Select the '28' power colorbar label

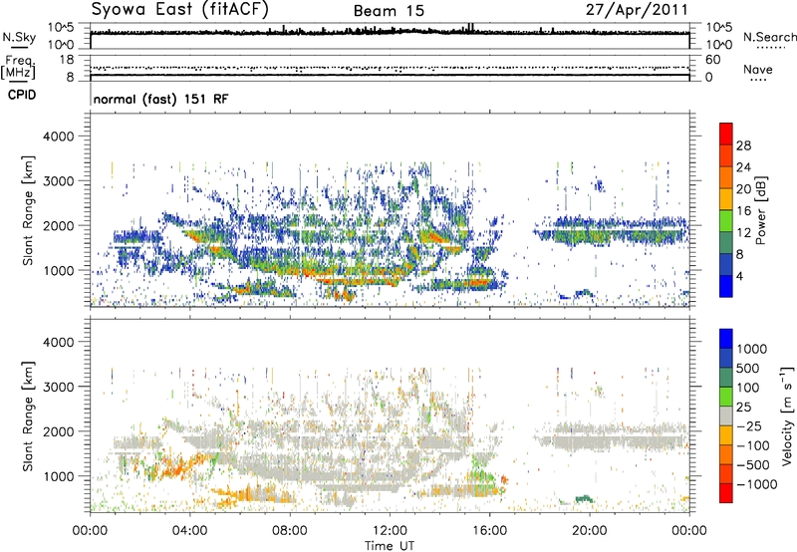click(x=743, y=145)
